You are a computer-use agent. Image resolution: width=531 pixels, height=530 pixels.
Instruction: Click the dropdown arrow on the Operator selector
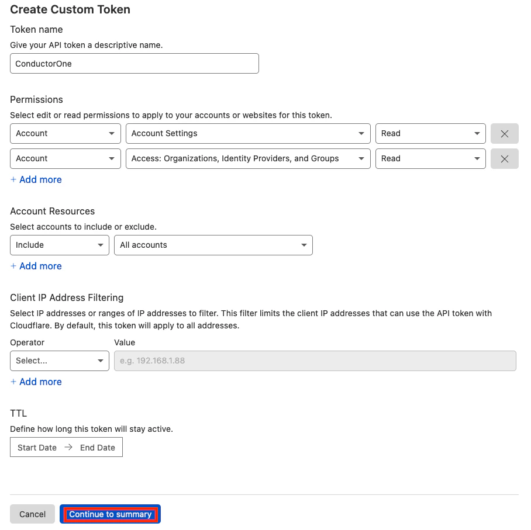click(100, 361)
